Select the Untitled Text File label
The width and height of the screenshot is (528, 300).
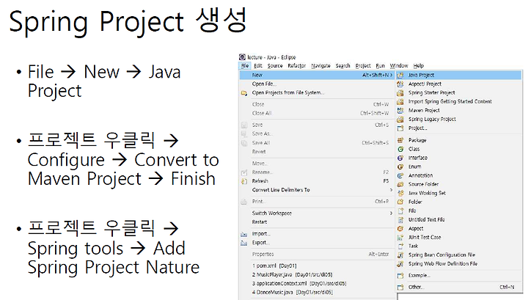point(427,219)
